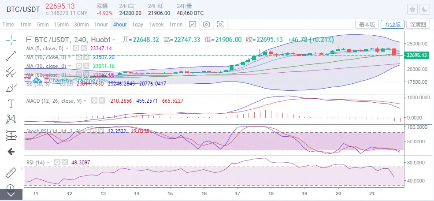Open settings for MA 10 indicator

point(79,57)
